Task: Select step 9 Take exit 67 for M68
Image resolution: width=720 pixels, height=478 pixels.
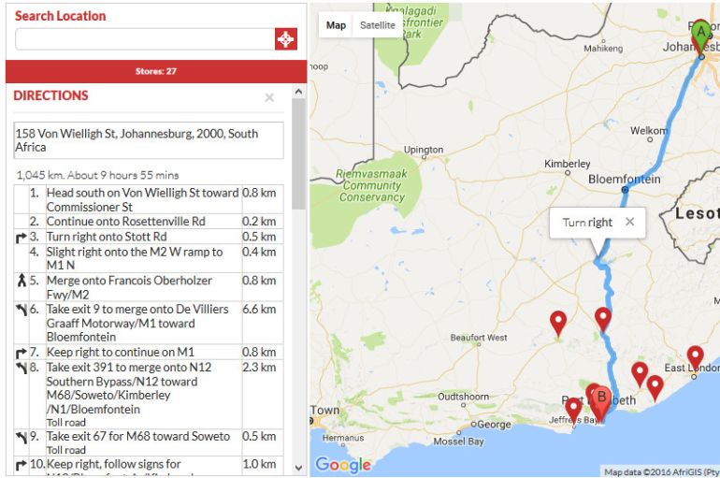Action: click(x=149, y=442)
